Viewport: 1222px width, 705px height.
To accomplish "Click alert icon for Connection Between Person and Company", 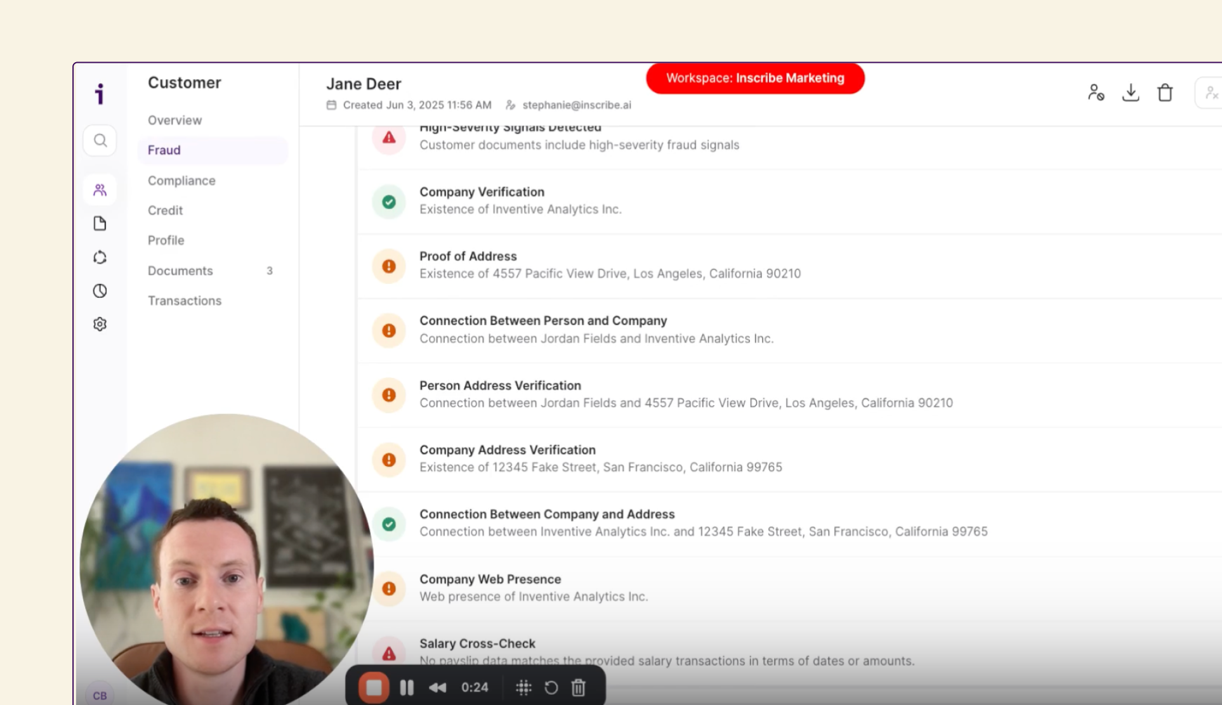I will coord(389,330).
